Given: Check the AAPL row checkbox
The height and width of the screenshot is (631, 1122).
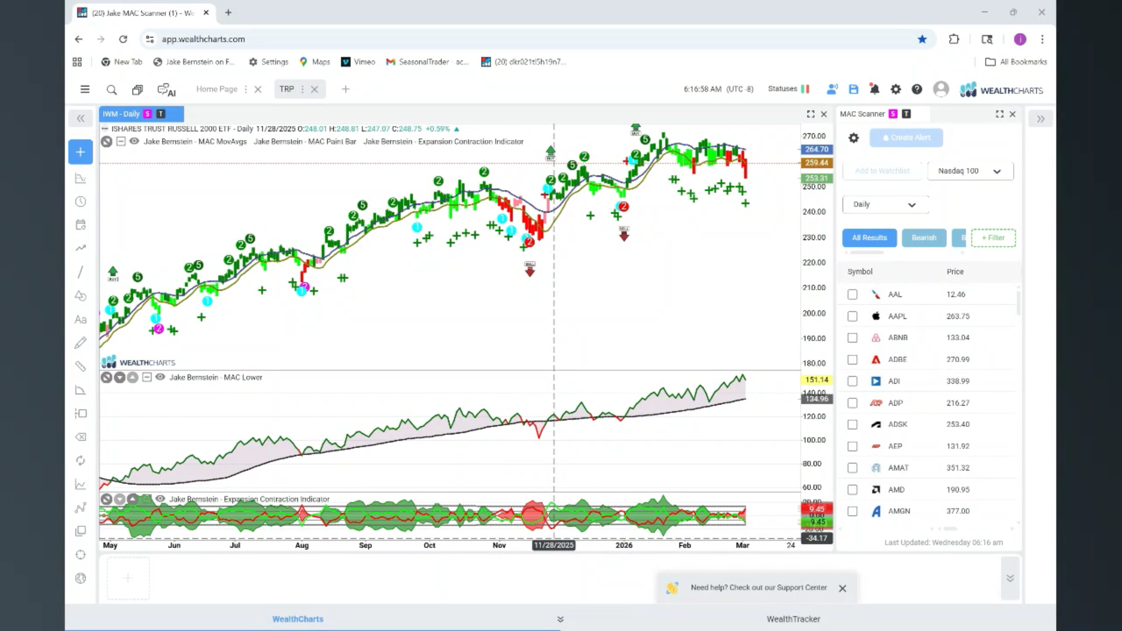Looking at the screenshot, I should pyautogui.click(x=853, y=316).
